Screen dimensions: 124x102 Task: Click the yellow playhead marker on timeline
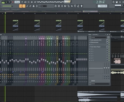[5, 13]
